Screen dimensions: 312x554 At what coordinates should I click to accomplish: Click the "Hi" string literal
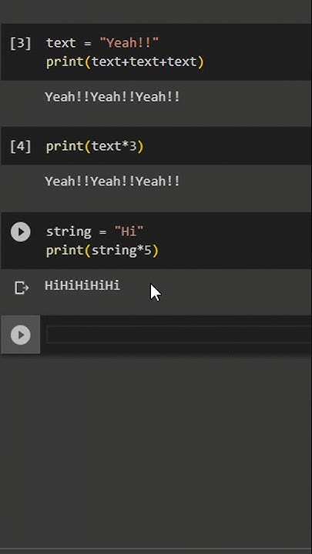(x=129, y=232)
